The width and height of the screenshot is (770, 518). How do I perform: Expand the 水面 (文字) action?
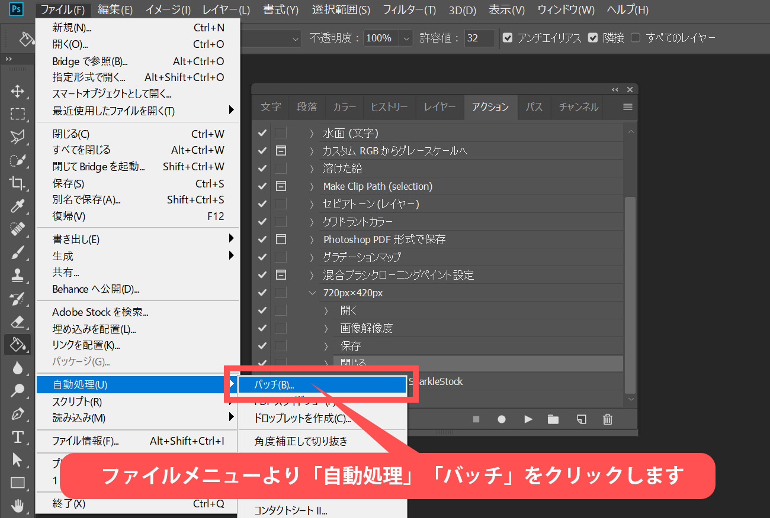click(312, 133)
